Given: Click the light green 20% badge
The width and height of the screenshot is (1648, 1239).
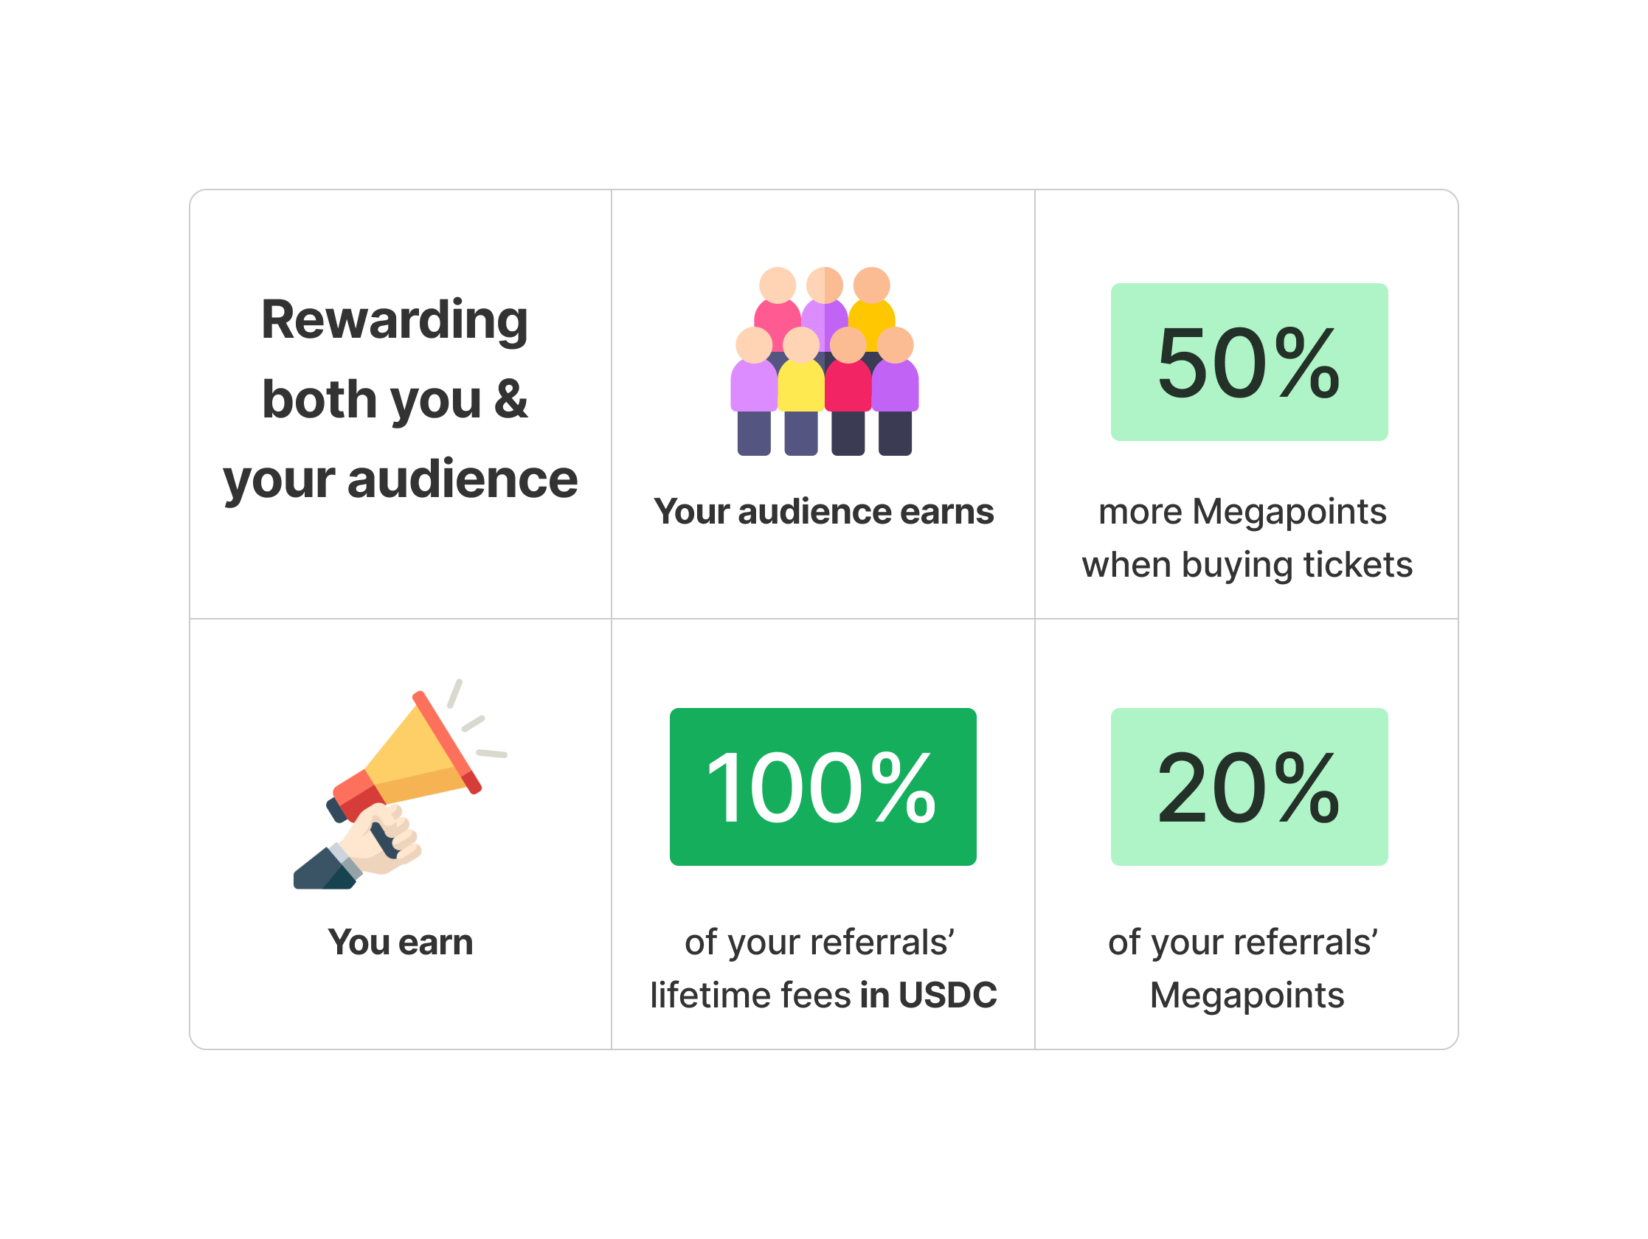Looking at the screenshot, I should click(x=1249, y=787).
